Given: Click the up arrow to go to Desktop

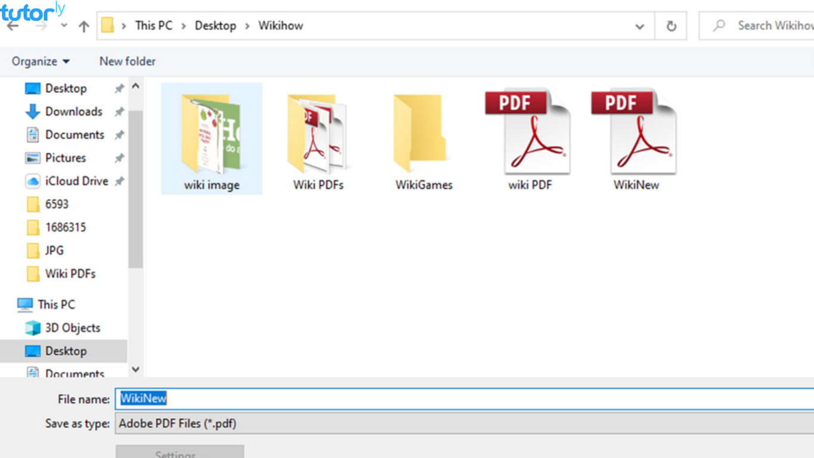Looking at the screenshot, I should pyautogui.click(x=83, y=26).
